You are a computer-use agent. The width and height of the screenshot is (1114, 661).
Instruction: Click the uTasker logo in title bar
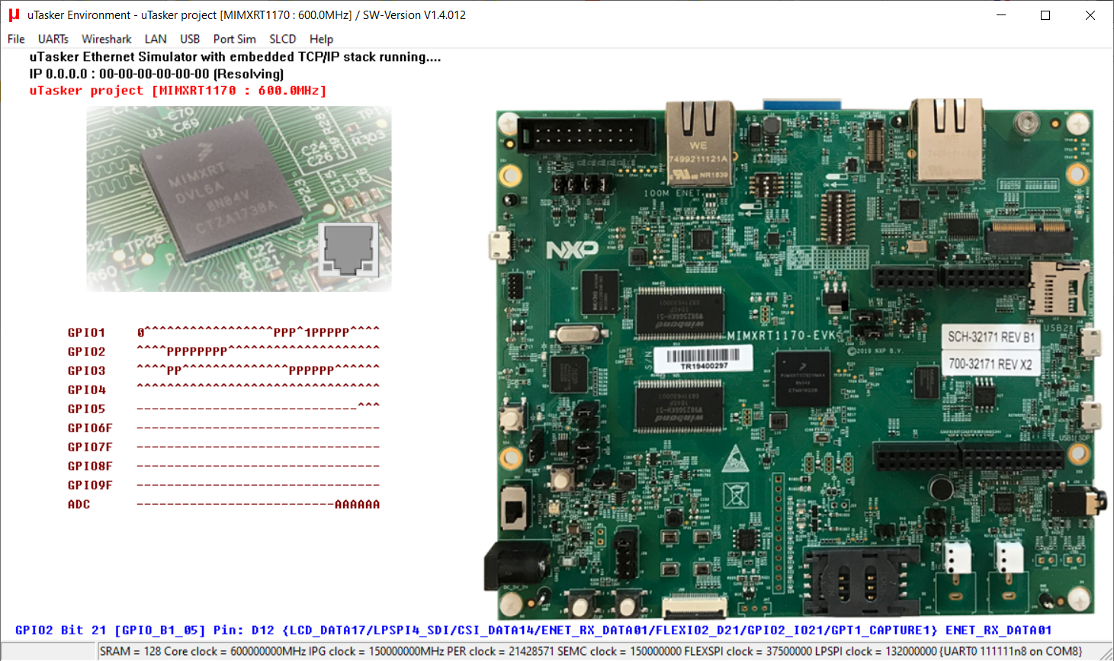click(x=14, y=15)
